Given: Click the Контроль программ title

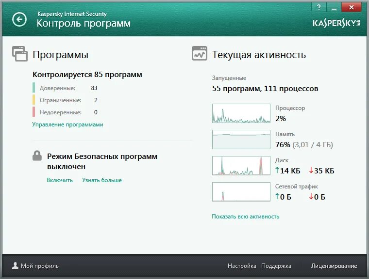Looking at the screenshot, I should (84, 23).
